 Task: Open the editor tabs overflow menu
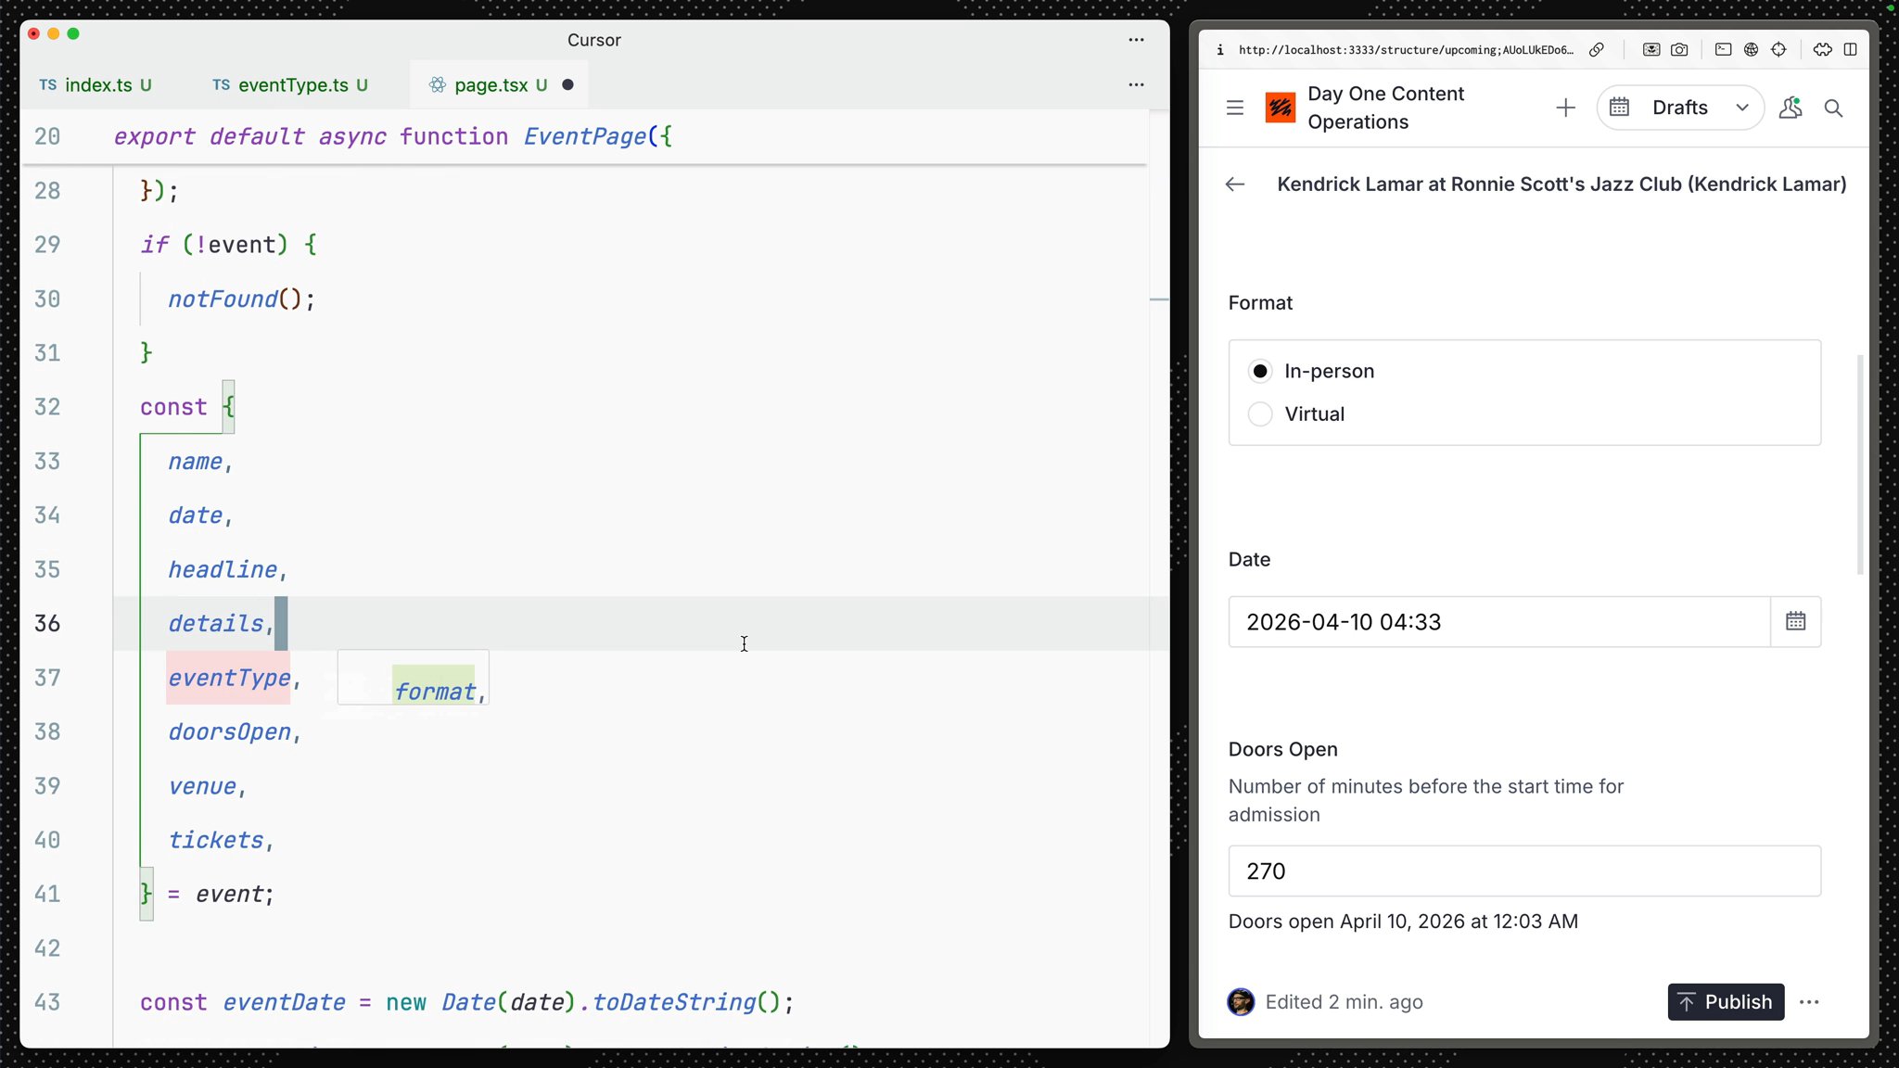pyautogui.click(x=1136, y=84)
